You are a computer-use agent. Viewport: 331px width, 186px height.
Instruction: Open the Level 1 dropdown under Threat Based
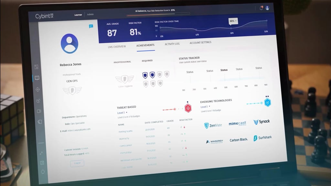(122, 113)
